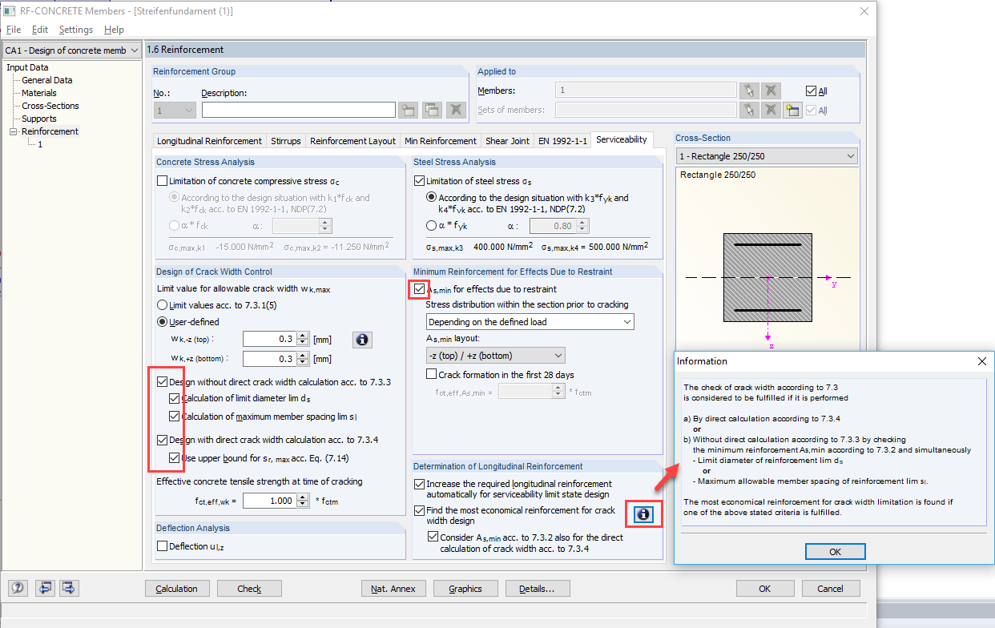Click pick members graphically icon
995x628 pixels.
click(x=748, y=91)
